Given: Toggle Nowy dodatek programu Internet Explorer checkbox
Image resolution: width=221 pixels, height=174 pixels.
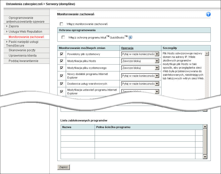Looking at the screenshot, I should pyautogui.click(x=62, y=76).
